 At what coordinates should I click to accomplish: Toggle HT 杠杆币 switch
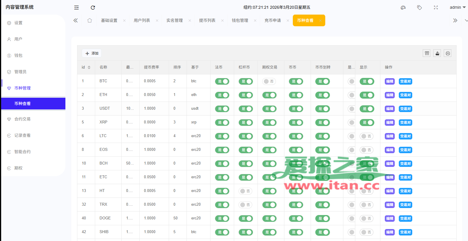click(245, 191)
